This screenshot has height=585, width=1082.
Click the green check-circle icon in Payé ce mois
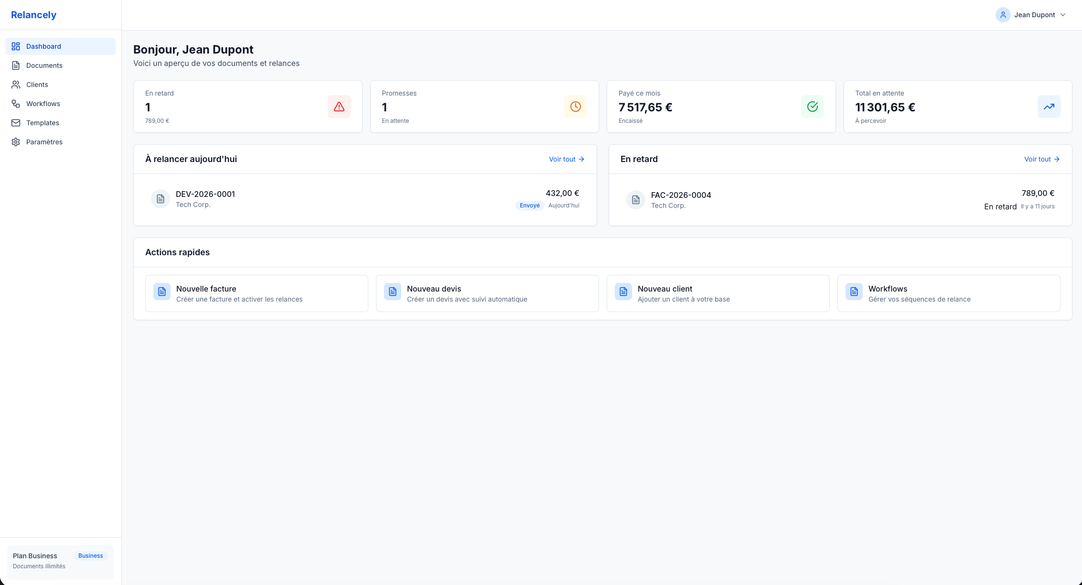(x=812, y=107)
